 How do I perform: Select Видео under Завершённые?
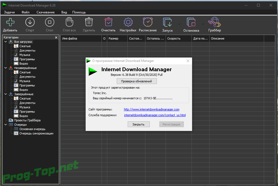pos(23,116)
